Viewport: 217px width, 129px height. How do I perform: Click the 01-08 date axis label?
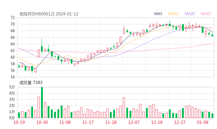click(203, 122)
